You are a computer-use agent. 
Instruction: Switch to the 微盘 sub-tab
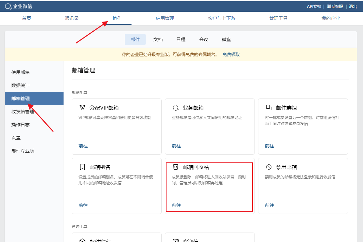coord(226,39)
